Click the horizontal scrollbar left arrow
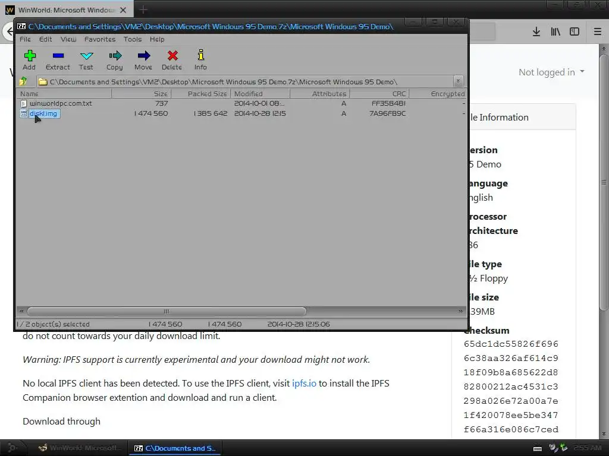This screenshot has height=456, width=609. (x=21, y=311)
